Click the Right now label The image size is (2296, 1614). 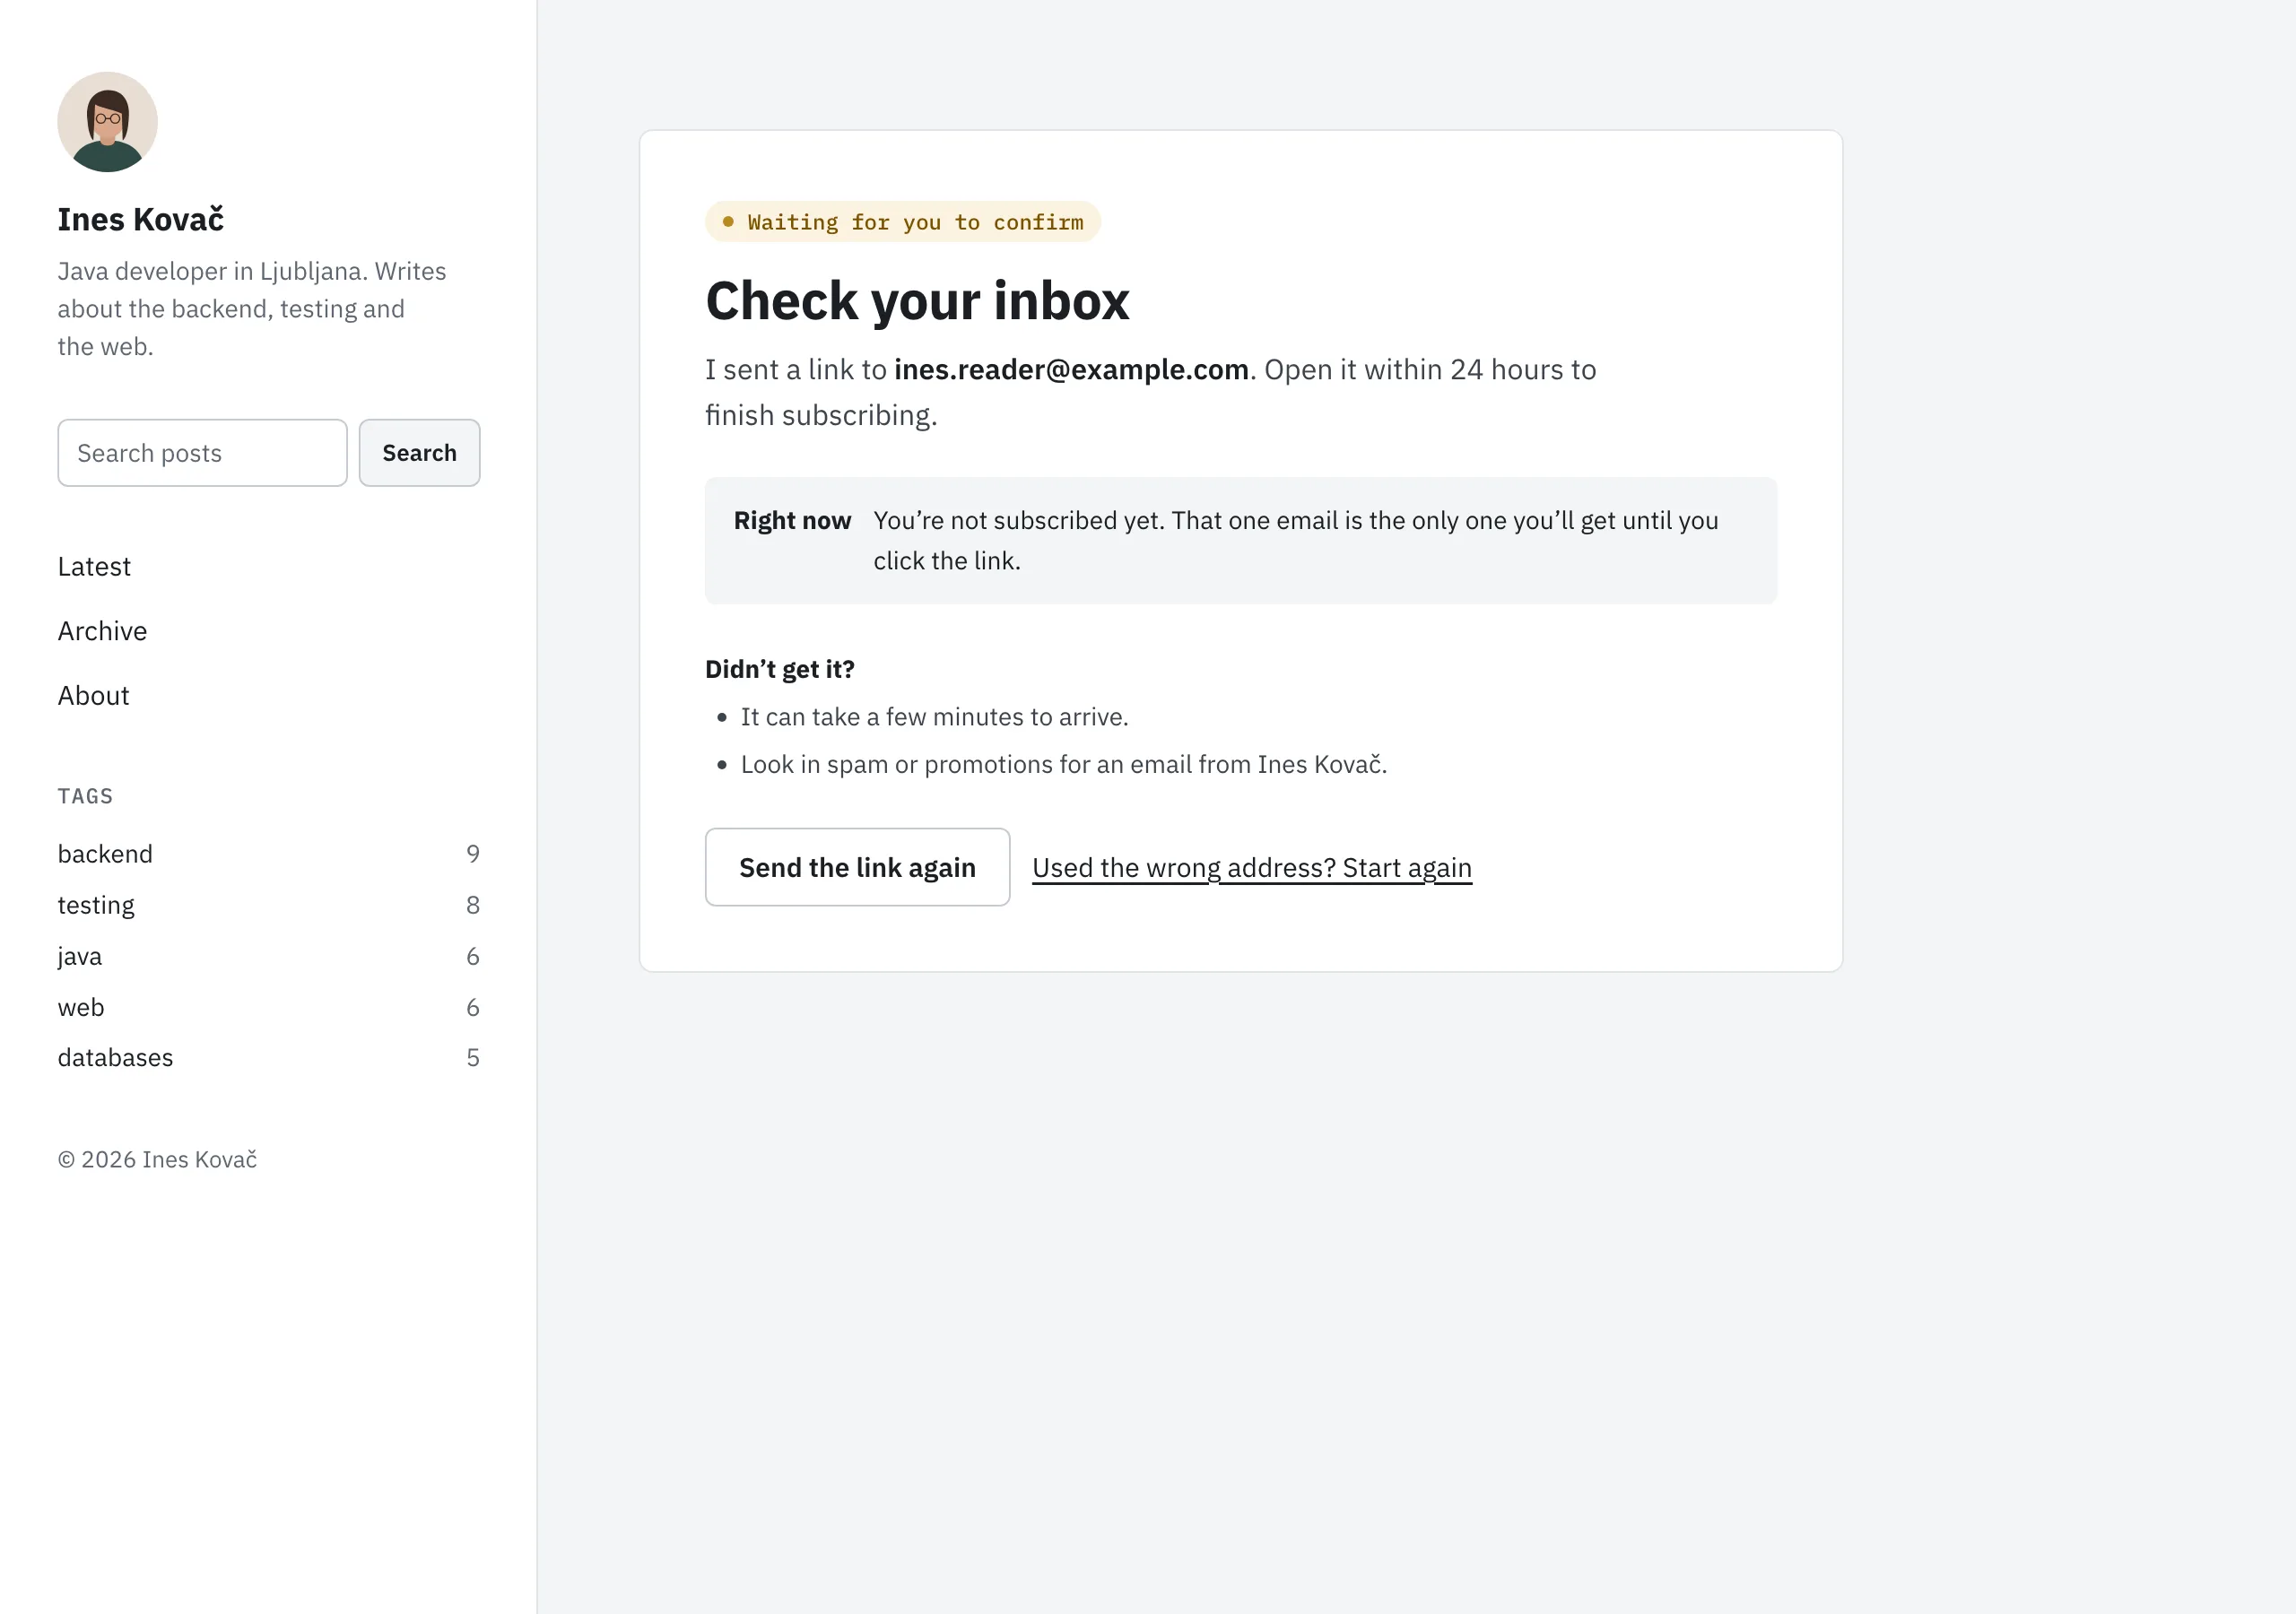792,521
